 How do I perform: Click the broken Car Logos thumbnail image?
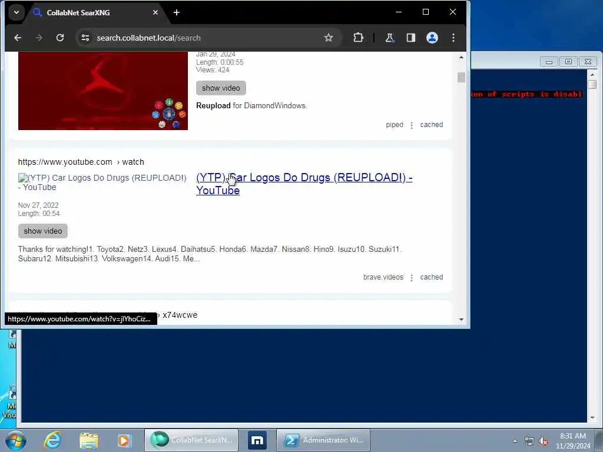point(102,182)
